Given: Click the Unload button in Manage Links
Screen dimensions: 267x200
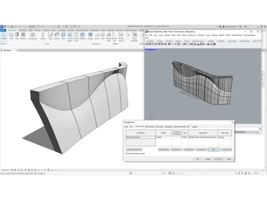Looking at the screenshot, I should pyautogui.click(x=189, y=150).
